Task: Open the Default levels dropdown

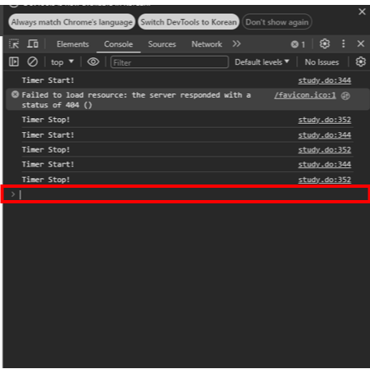Action: 262,62
